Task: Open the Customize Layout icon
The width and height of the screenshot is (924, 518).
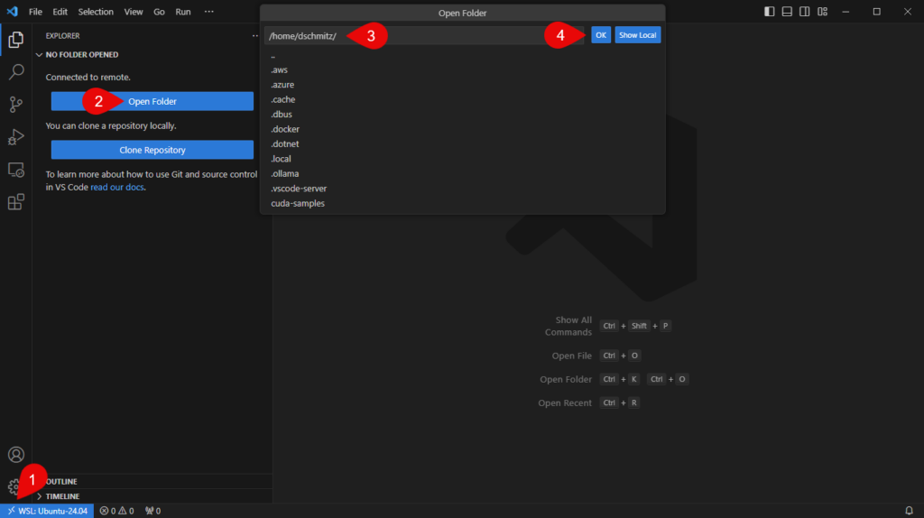Action: point(823,11)
